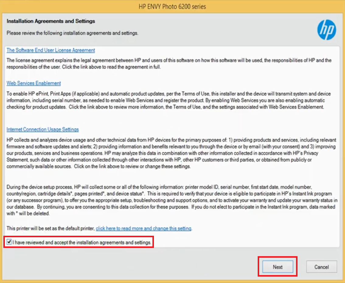Click link to change default printer setting
This screenshot has width=345, height=283.
pyautogui.click(x=144, y=228)
